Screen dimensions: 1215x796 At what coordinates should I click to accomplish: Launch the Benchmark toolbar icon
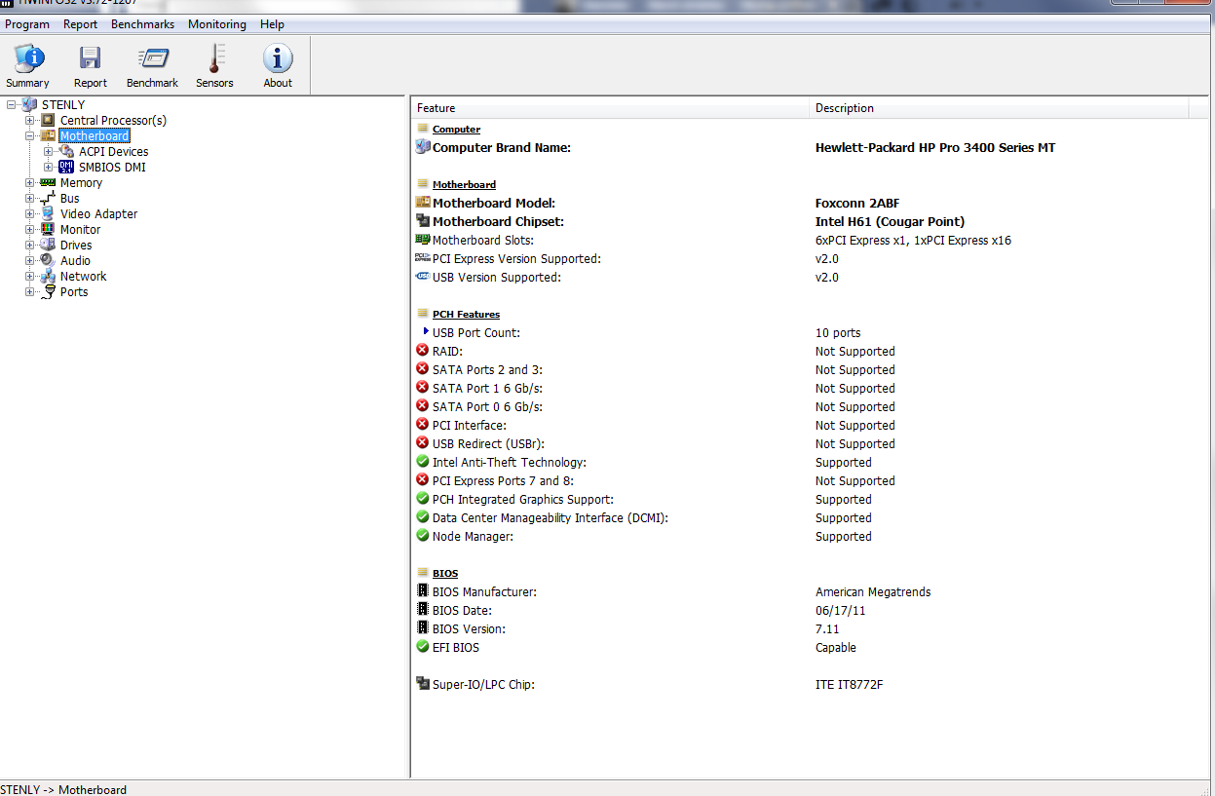pyautogui.click(x=152, y=60)
